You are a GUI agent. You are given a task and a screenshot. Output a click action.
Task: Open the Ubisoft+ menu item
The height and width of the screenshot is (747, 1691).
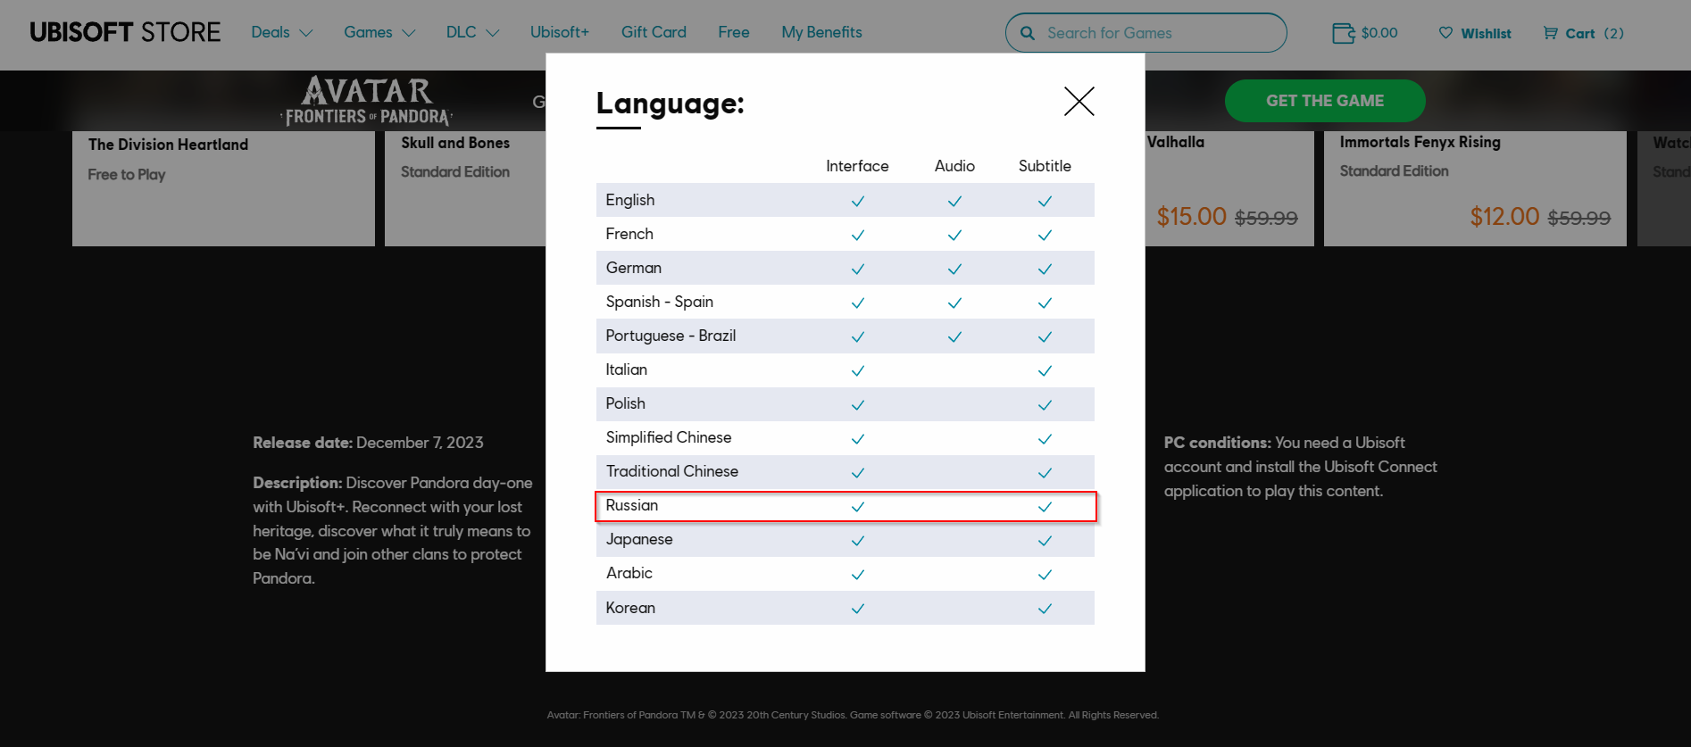[x=560, y=32]
